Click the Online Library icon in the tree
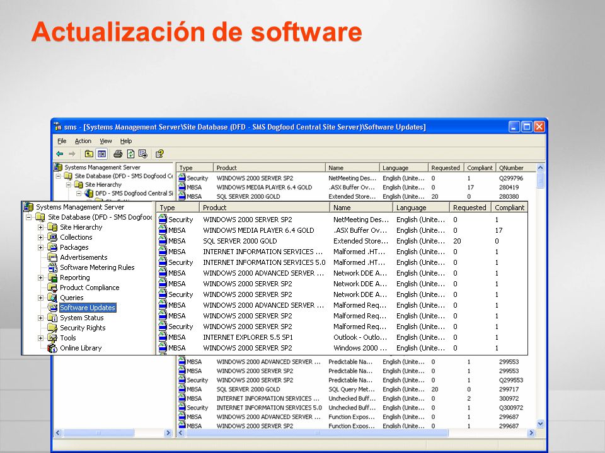Image resolution: width=605 pixels, height=453 pixels. pyautogui.click(x=52, y=348)
